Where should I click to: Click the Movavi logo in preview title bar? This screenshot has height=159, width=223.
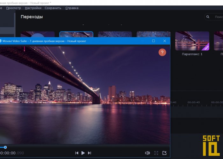click(x=1, y=41)
